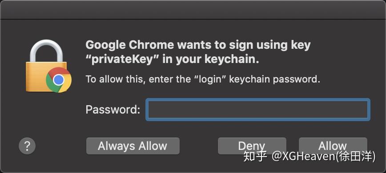Click the Chrome logo badge on padlock
Viewport: 386px width, 173px height.
click(x=59, y=80)
